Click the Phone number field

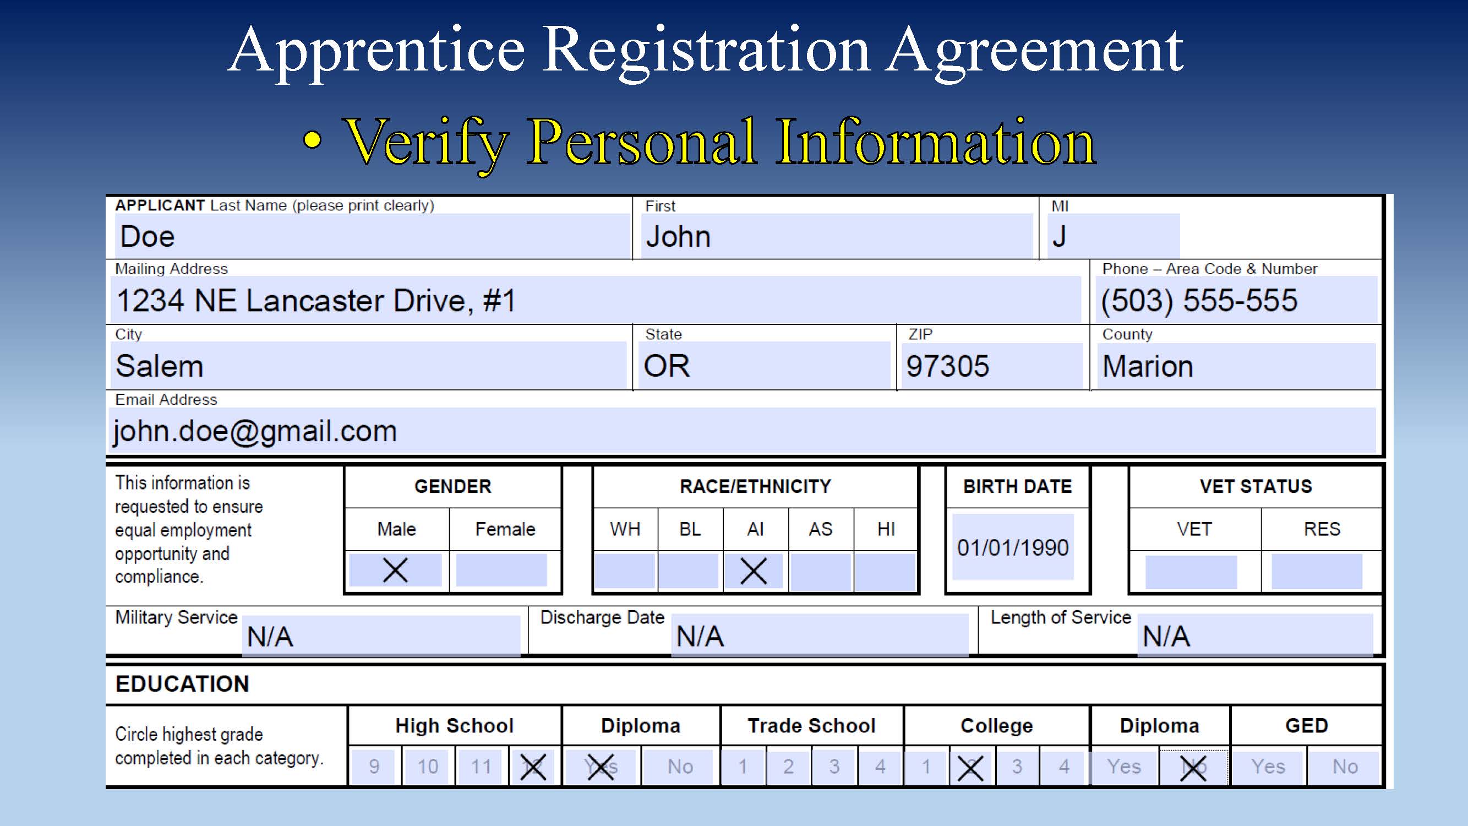click(1238, 301)
